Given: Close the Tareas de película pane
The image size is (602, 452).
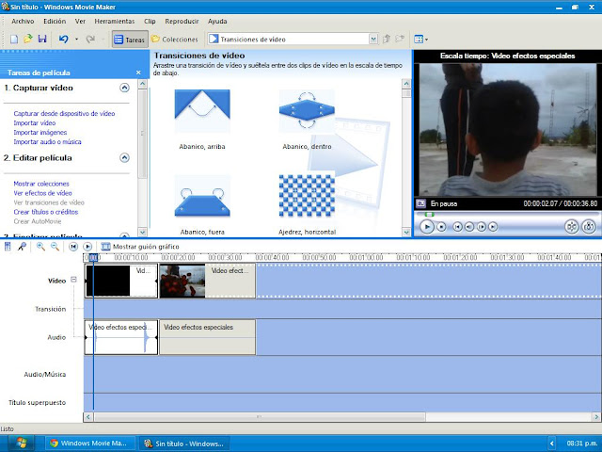Looking at the screenshot, I should pyautogui.click(x=138, y=73).
